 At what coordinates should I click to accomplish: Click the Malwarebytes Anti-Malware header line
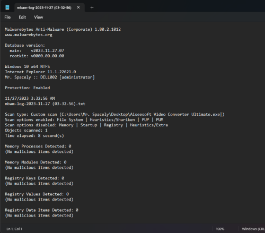coord(63,29)
